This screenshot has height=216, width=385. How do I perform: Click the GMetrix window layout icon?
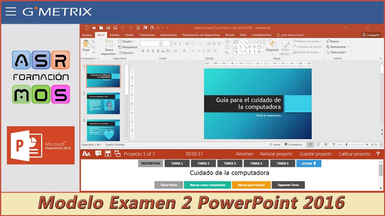[x=118, y=154]
